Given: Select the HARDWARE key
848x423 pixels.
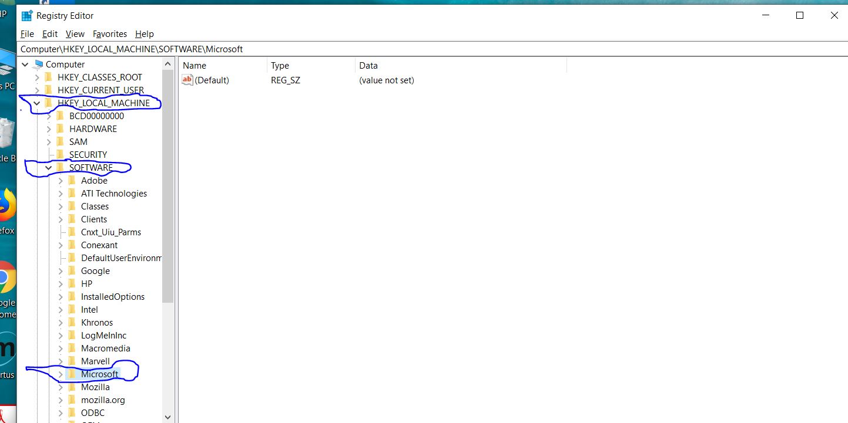Looking at the screenshot, I should [x=93, y=129].
